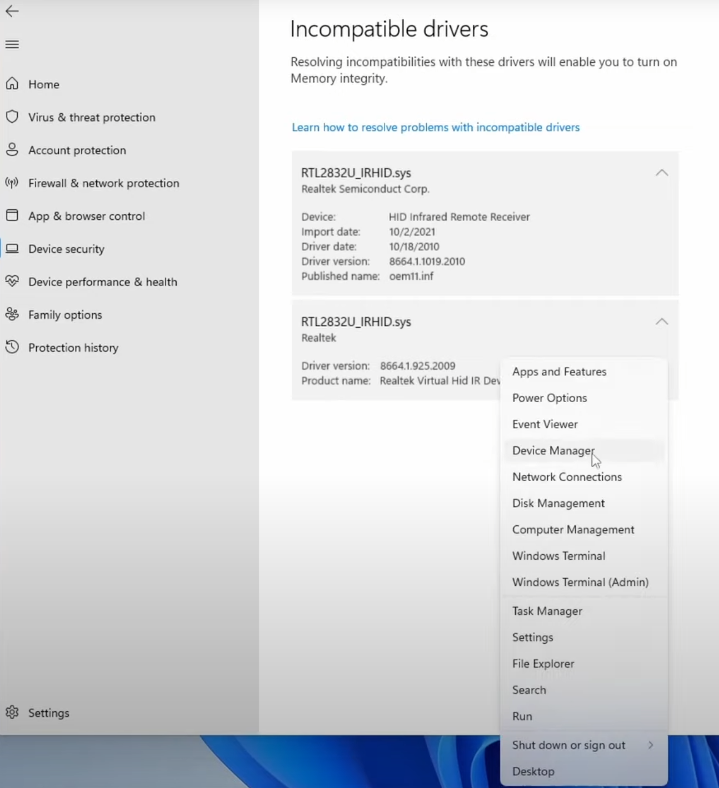Collapse the second RTL2832U_IRHID.sys driver card
Image resolution: width=719 pixels, height=788 pixels.
(x=662, y=321)
